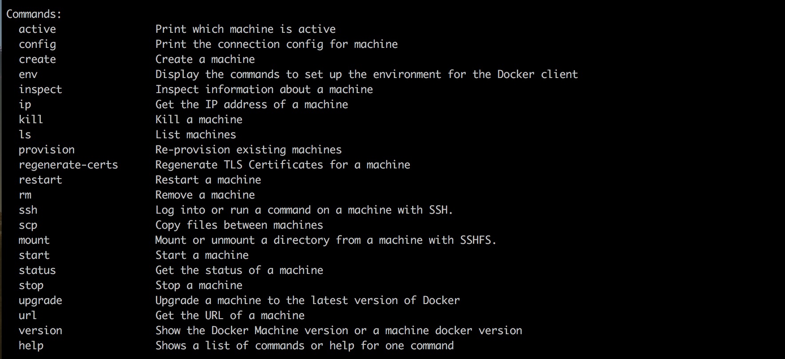Click the 'config' command text

(x=37, y=45)
